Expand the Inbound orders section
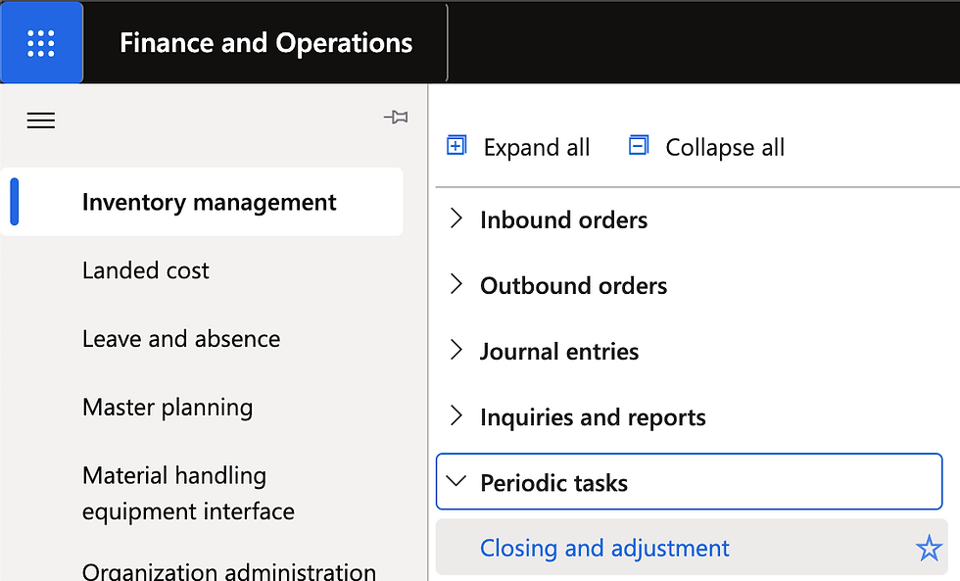Image resolution: width=960 pixels, height=581 pixels. pos(456,219)
